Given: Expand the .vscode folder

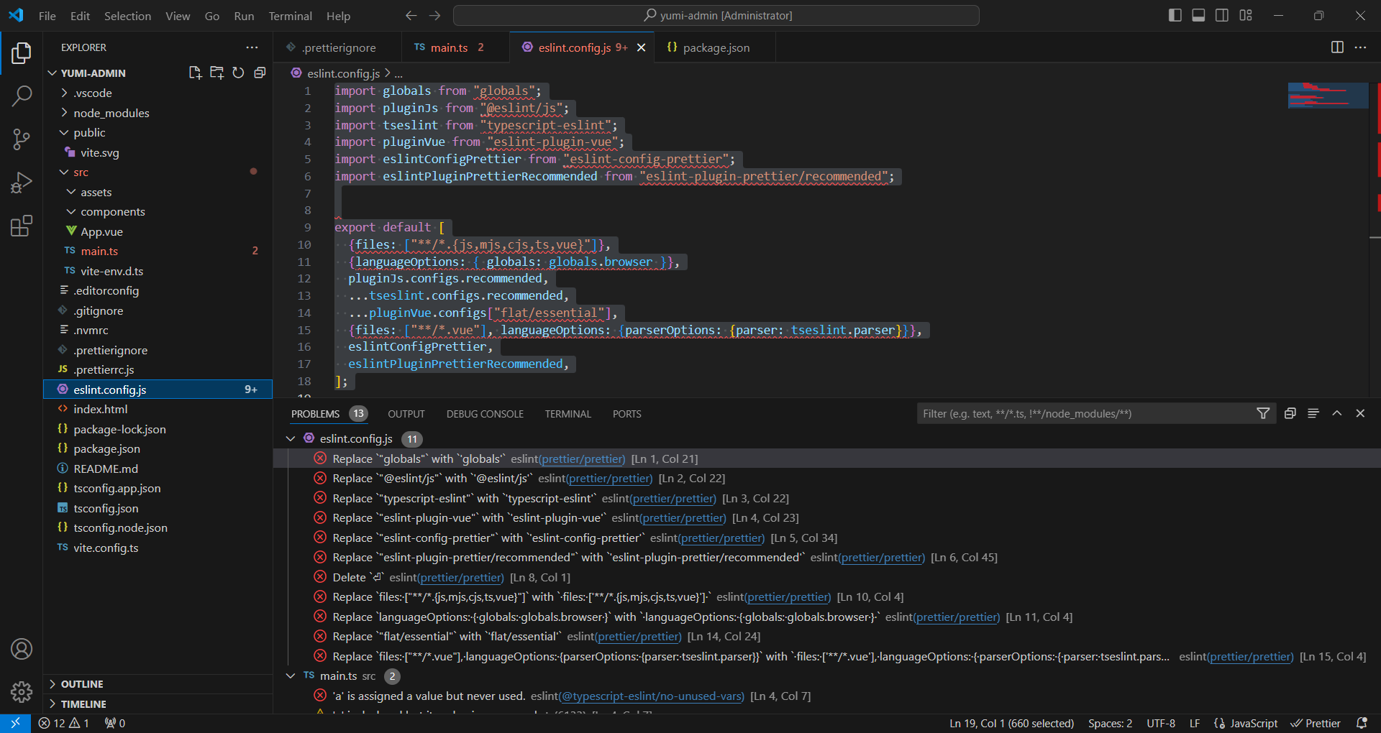Looking at the screenshot, I should click(x=65, y=93).
